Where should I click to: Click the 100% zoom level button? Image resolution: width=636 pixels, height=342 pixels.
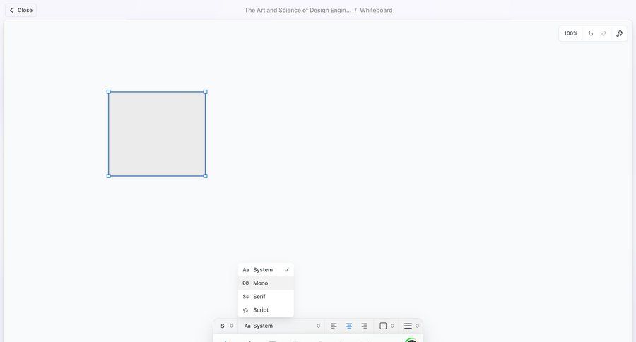pos(571,33)
